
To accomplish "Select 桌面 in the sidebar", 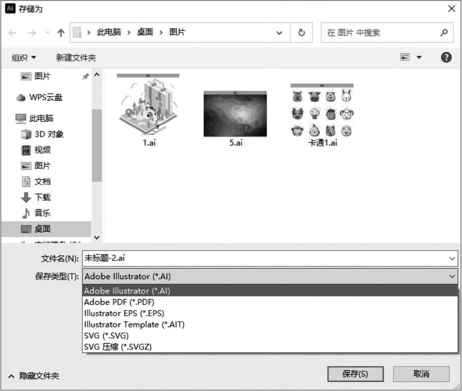I will click(46, 229).
